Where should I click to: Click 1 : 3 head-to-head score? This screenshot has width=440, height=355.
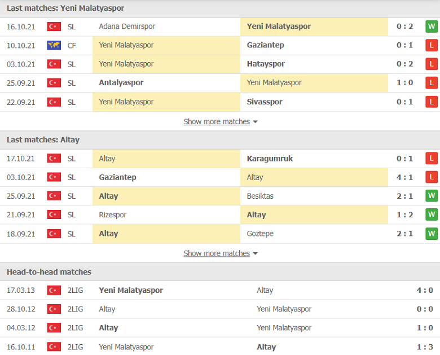coord(425,347)
